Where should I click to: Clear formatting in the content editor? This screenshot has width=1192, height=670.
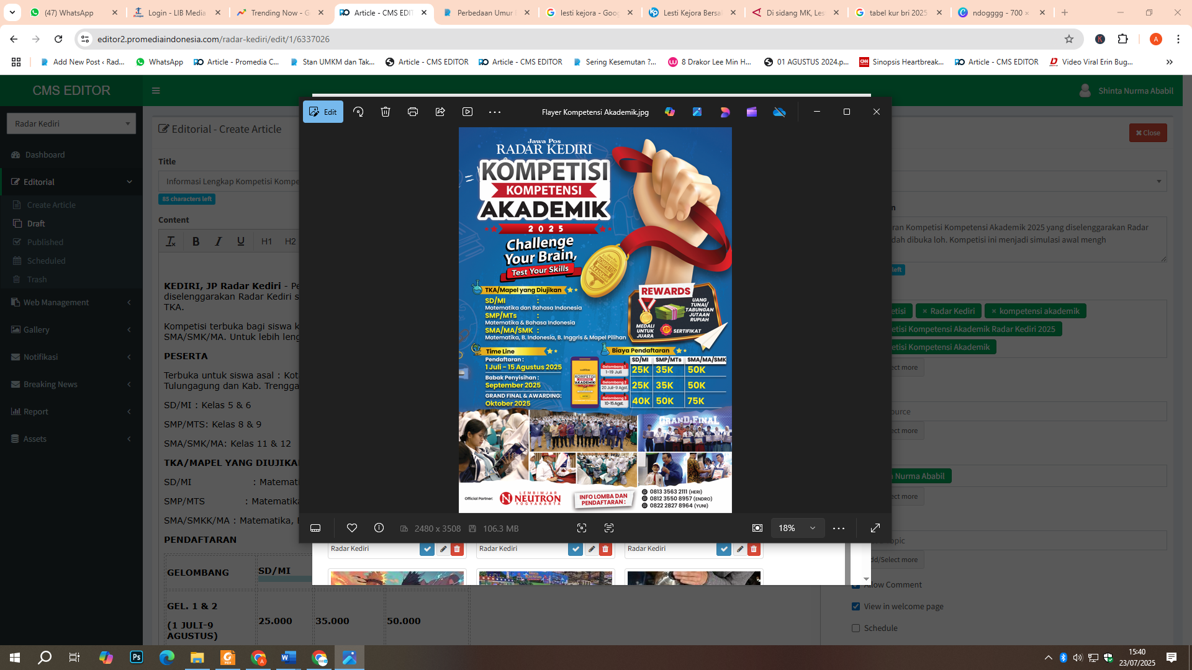point(171,241)
